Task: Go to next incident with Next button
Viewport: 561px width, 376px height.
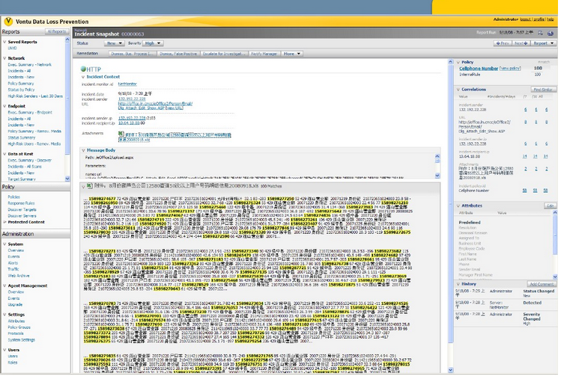Action: pyautogui.click(x=520, y=43)
